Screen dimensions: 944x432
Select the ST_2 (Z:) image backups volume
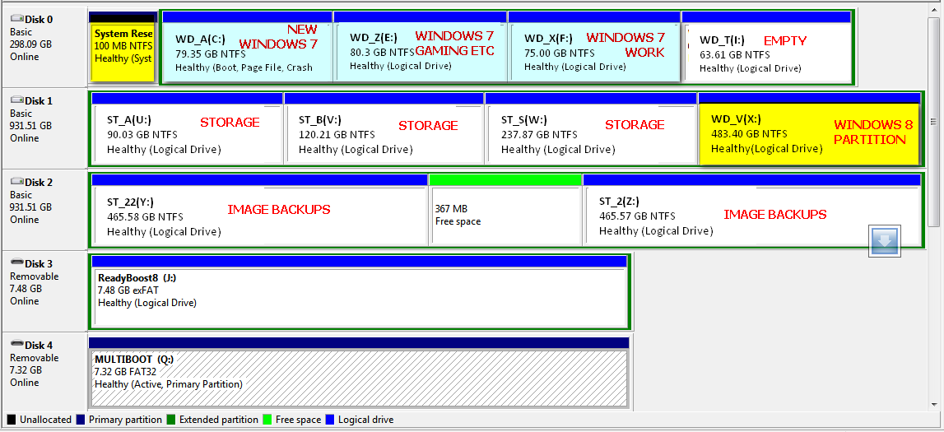click(752, 216)
